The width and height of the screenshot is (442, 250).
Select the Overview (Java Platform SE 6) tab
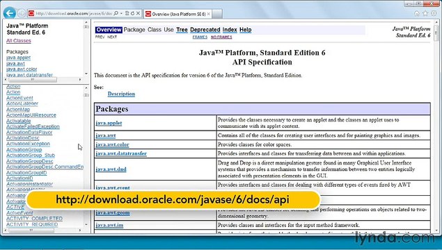[178, 14]
